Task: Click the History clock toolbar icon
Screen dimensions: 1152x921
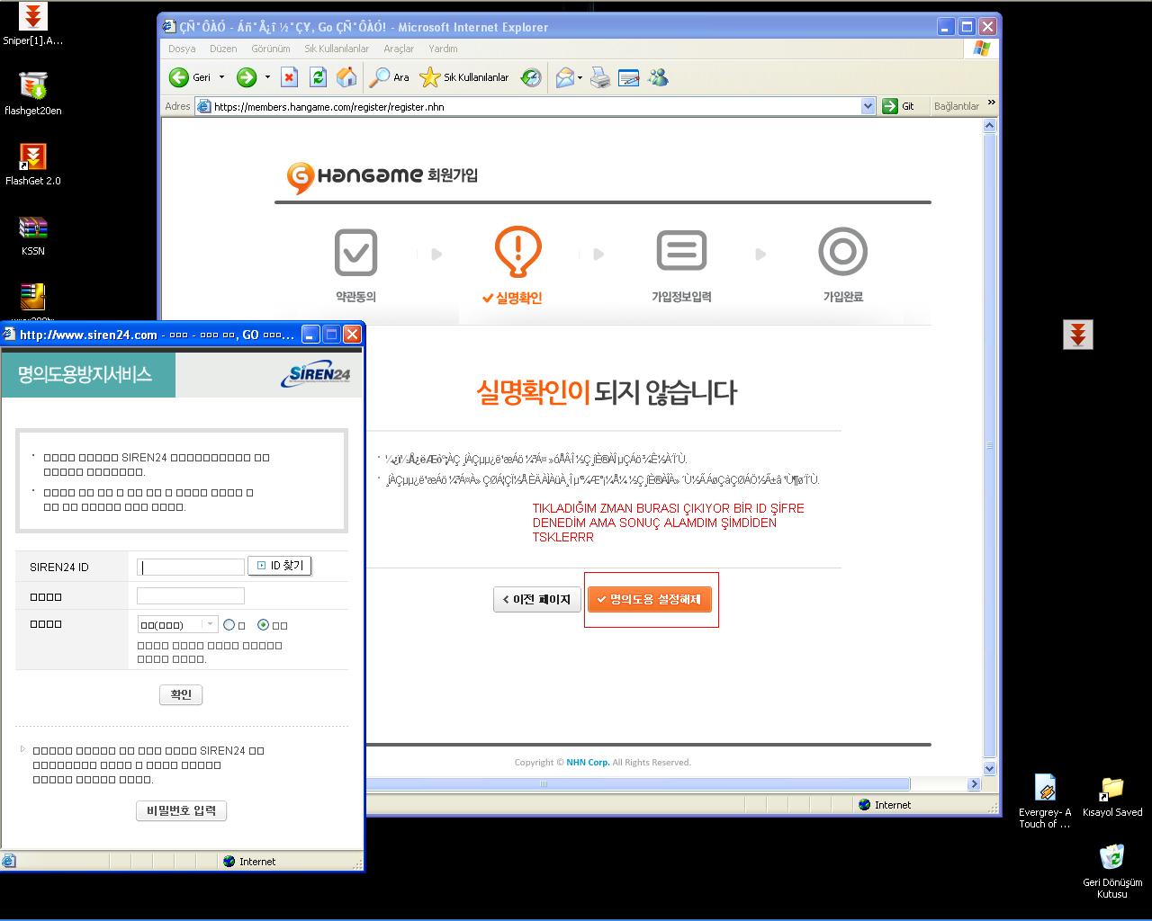Action: pyautogui.click(x=531, y=77)
